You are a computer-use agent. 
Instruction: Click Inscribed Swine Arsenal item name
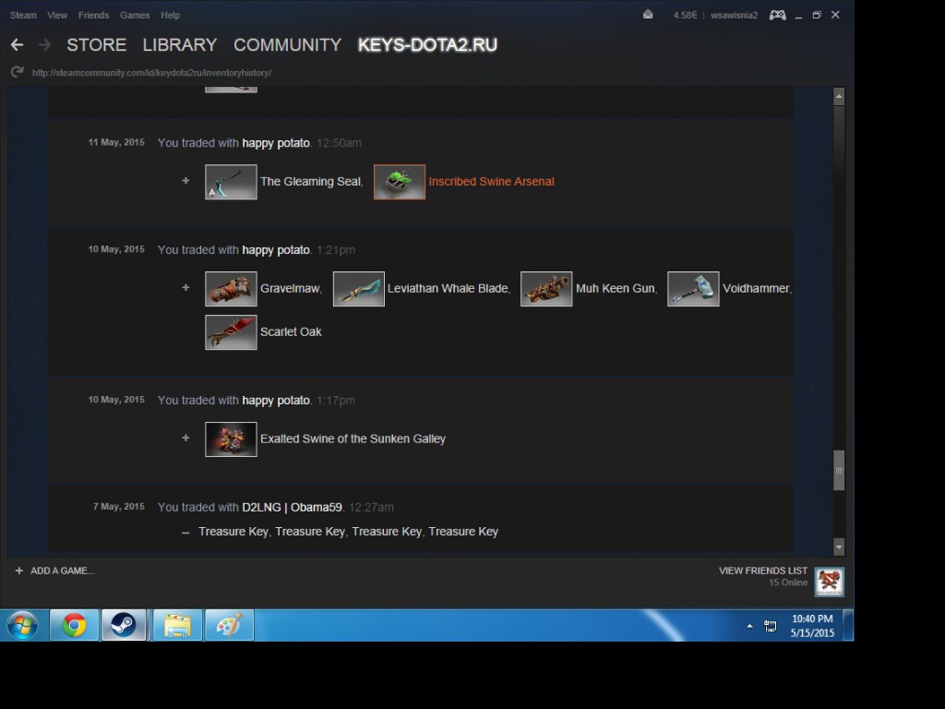tap(491, 182)
